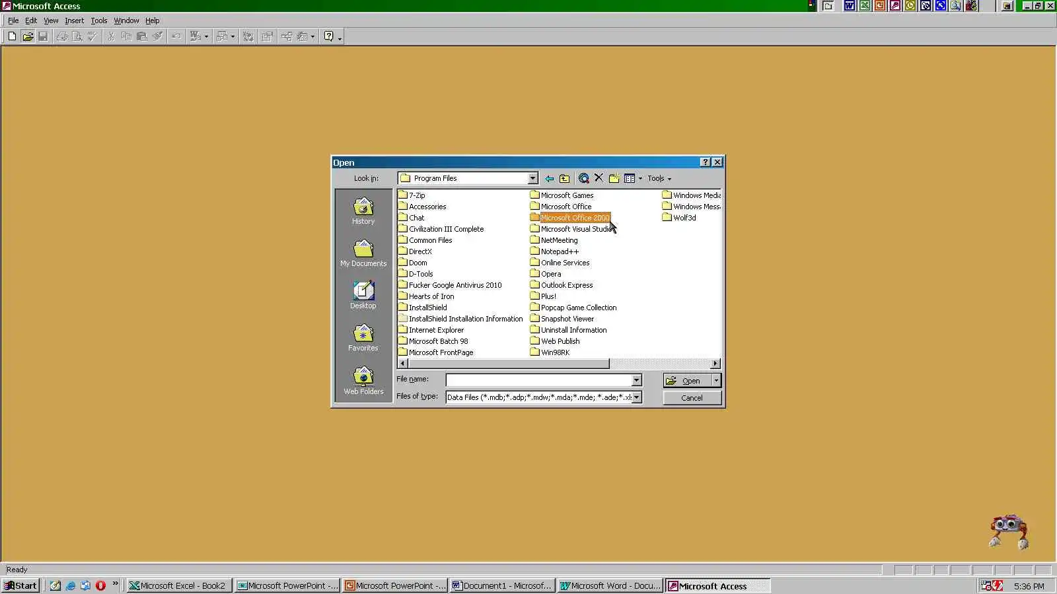
Task: Expand the Look in folder dropdown
Action: [532, 178]
